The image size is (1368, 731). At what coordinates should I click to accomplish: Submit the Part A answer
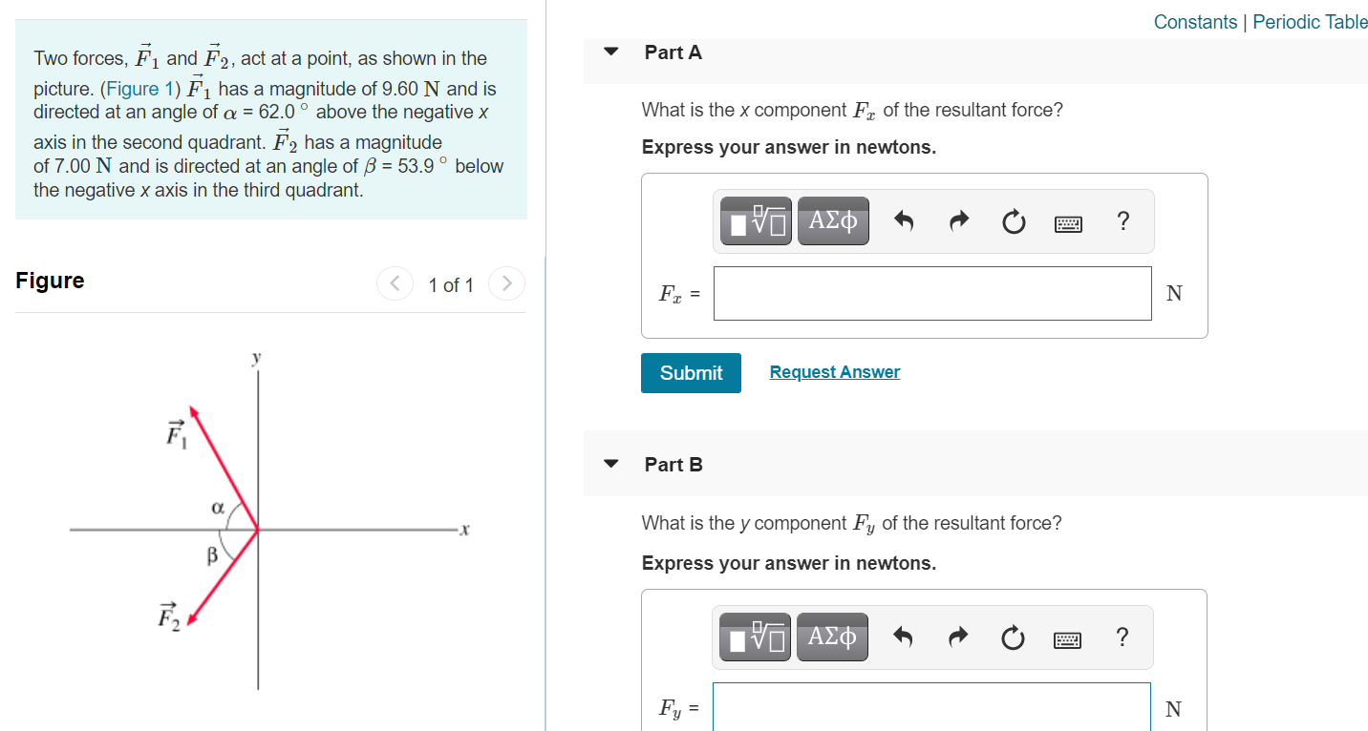click(691, 372)
